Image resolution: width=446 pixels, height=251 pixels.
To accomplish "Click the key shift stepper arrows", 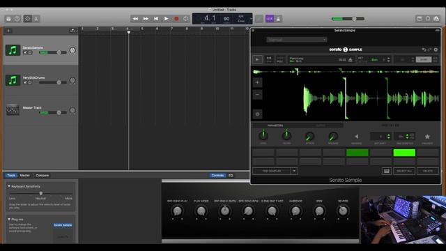I will 389,60.
